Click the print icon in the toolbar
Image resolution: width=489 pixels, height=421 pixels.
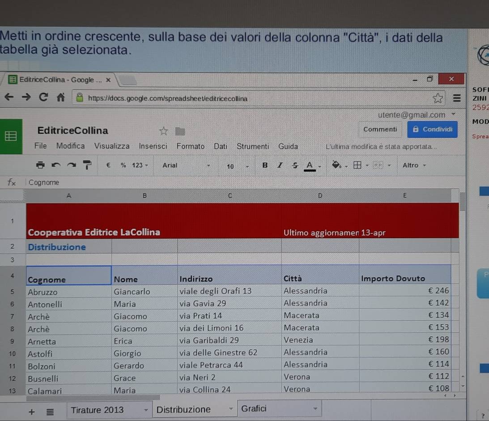[41, 165]
